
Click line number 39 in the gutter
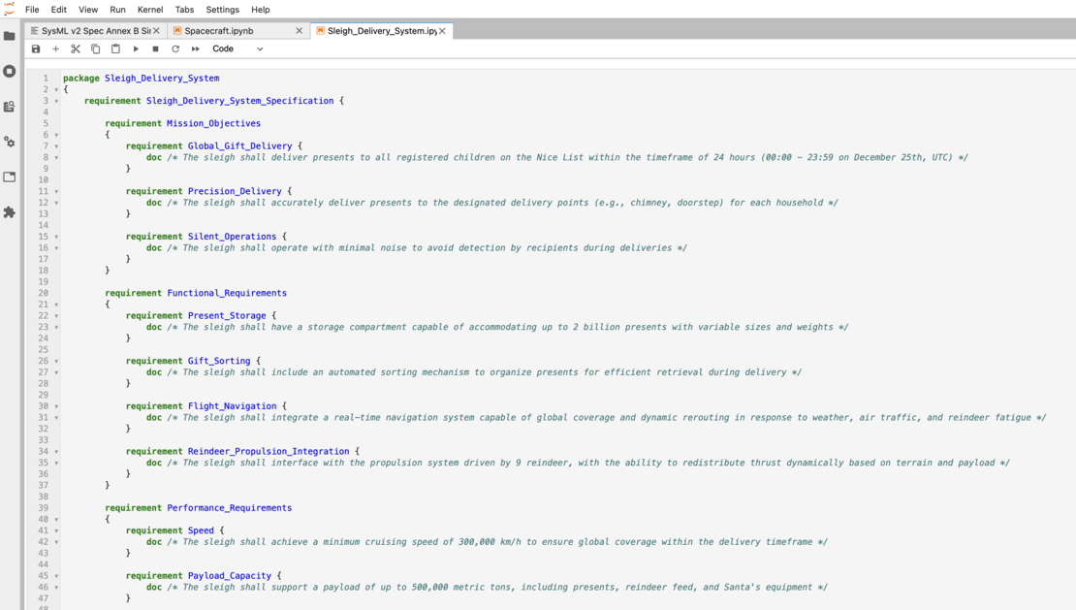pos(44,508)
